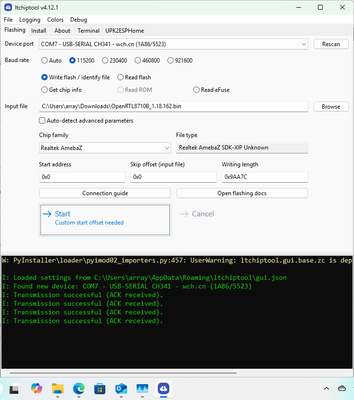Click the Start address field
Screen dimensions: 354x400
click(x=82, y=177)
